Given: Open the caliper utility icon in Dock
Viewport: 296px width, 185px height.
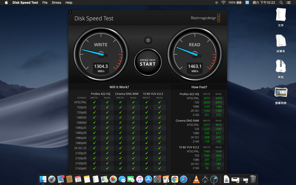Looking at the screenshot, I should point(205,179).
